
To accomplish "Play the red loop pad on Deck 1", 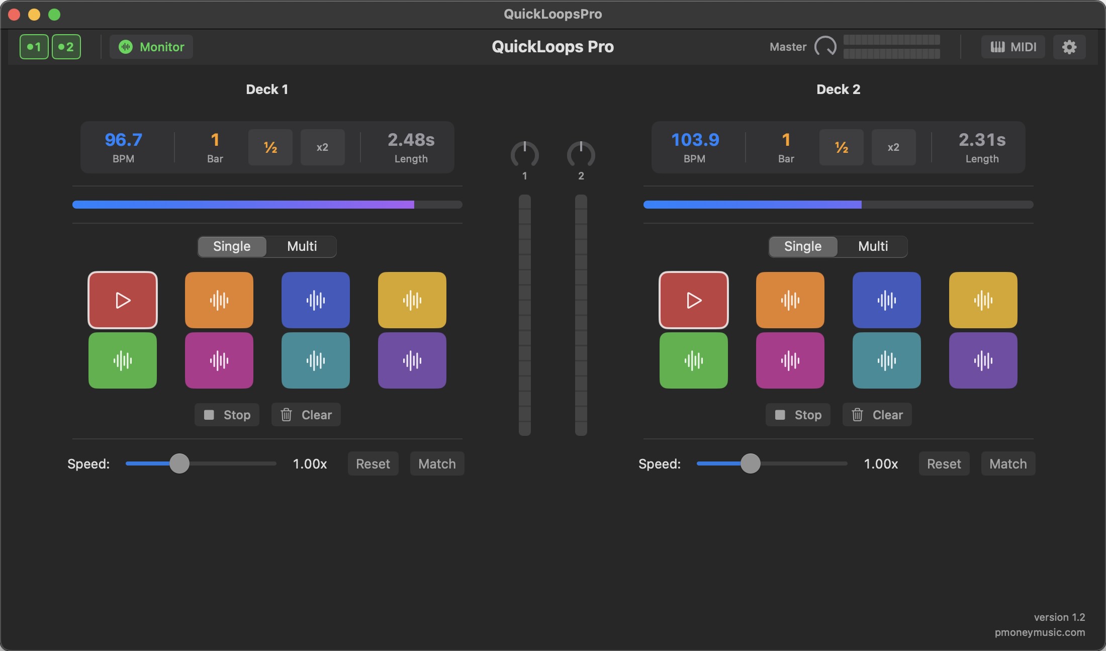I will pyautogui.click(x=122, y=300).
